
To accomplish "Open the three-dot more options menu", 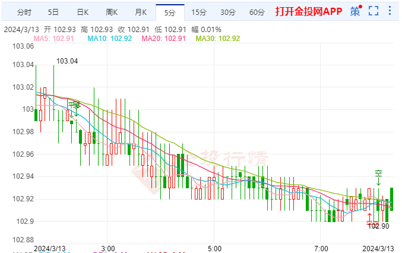I will pyautogui.click(x=390, y=11).
